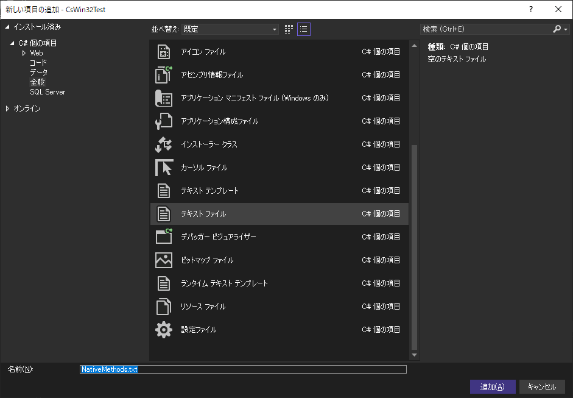Select the カーソル ファイル template icon
This screenshot has width=573, height=398.
[x=164, y=167]
